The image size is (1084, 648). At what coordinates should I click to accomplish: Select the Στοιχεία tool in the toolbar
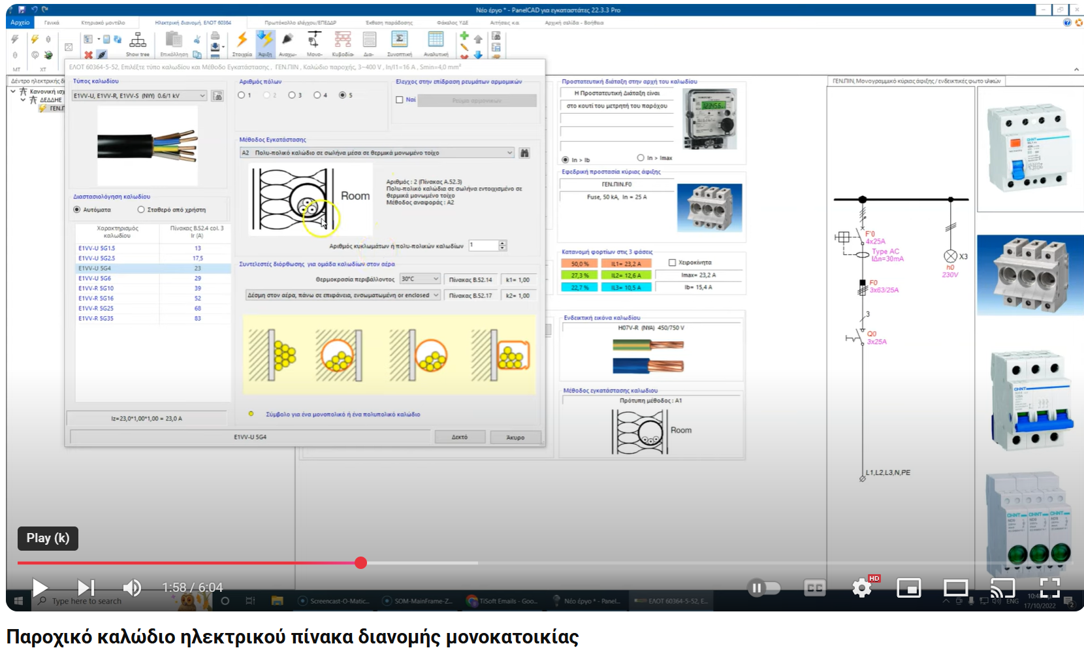tap(242, 44)
